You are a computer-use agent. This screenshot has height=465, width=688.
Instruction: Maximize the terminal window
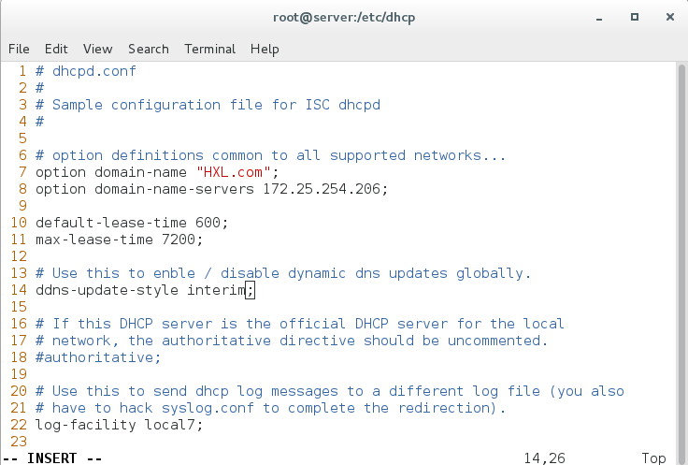click(635, 17)
